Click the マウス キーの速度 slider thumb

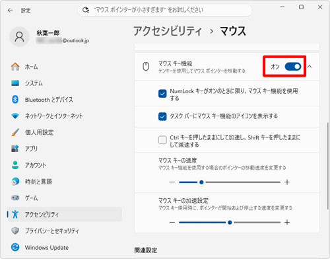coord(201,182)
